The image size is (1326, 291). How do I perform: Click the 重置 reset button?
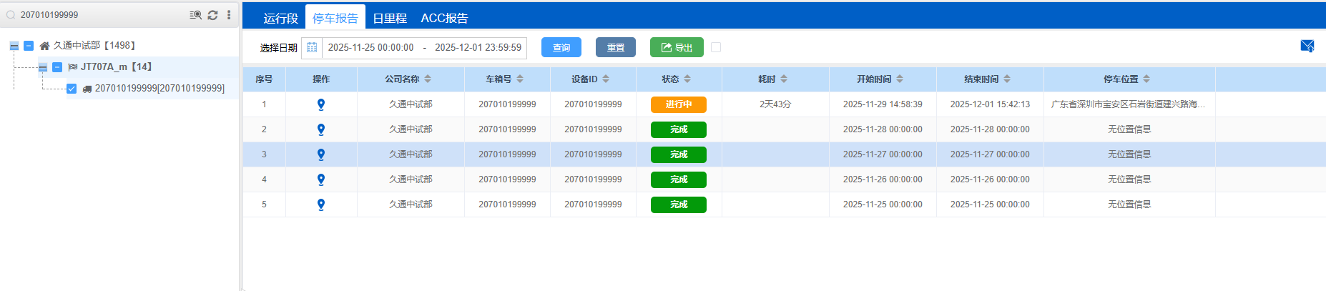pos(615,47)
